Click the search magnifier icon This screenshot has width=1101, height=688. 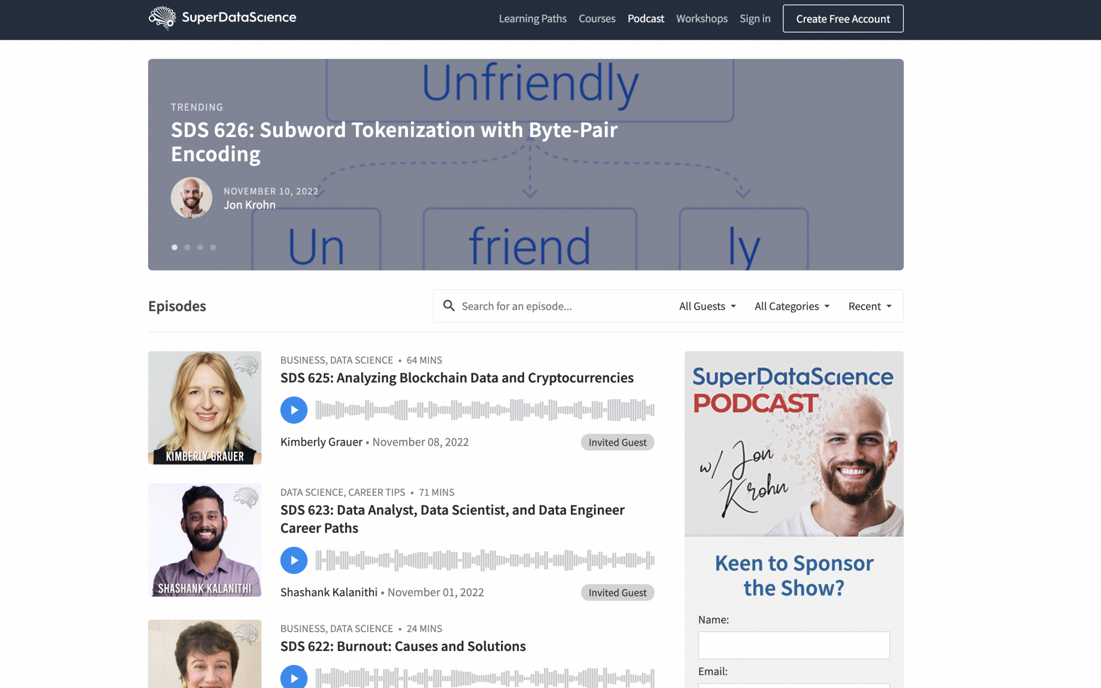coord(448,306)
